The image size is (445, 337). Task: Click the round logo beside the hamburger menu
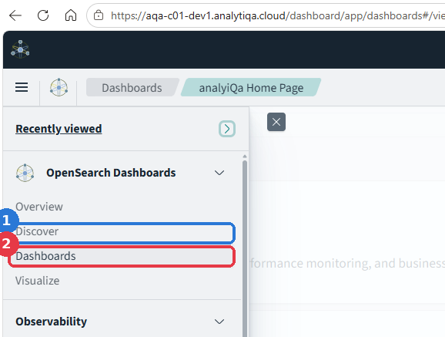pyautogui.click(x=59, y=87)
